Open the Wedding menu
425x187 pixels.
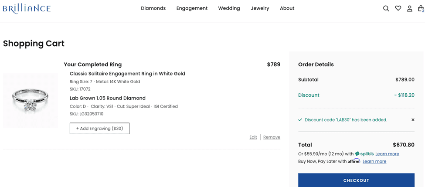click(x=229, y=8)
